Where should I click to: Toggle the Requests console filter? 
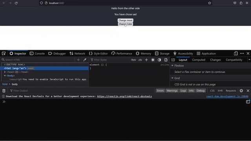coord(231,90)
